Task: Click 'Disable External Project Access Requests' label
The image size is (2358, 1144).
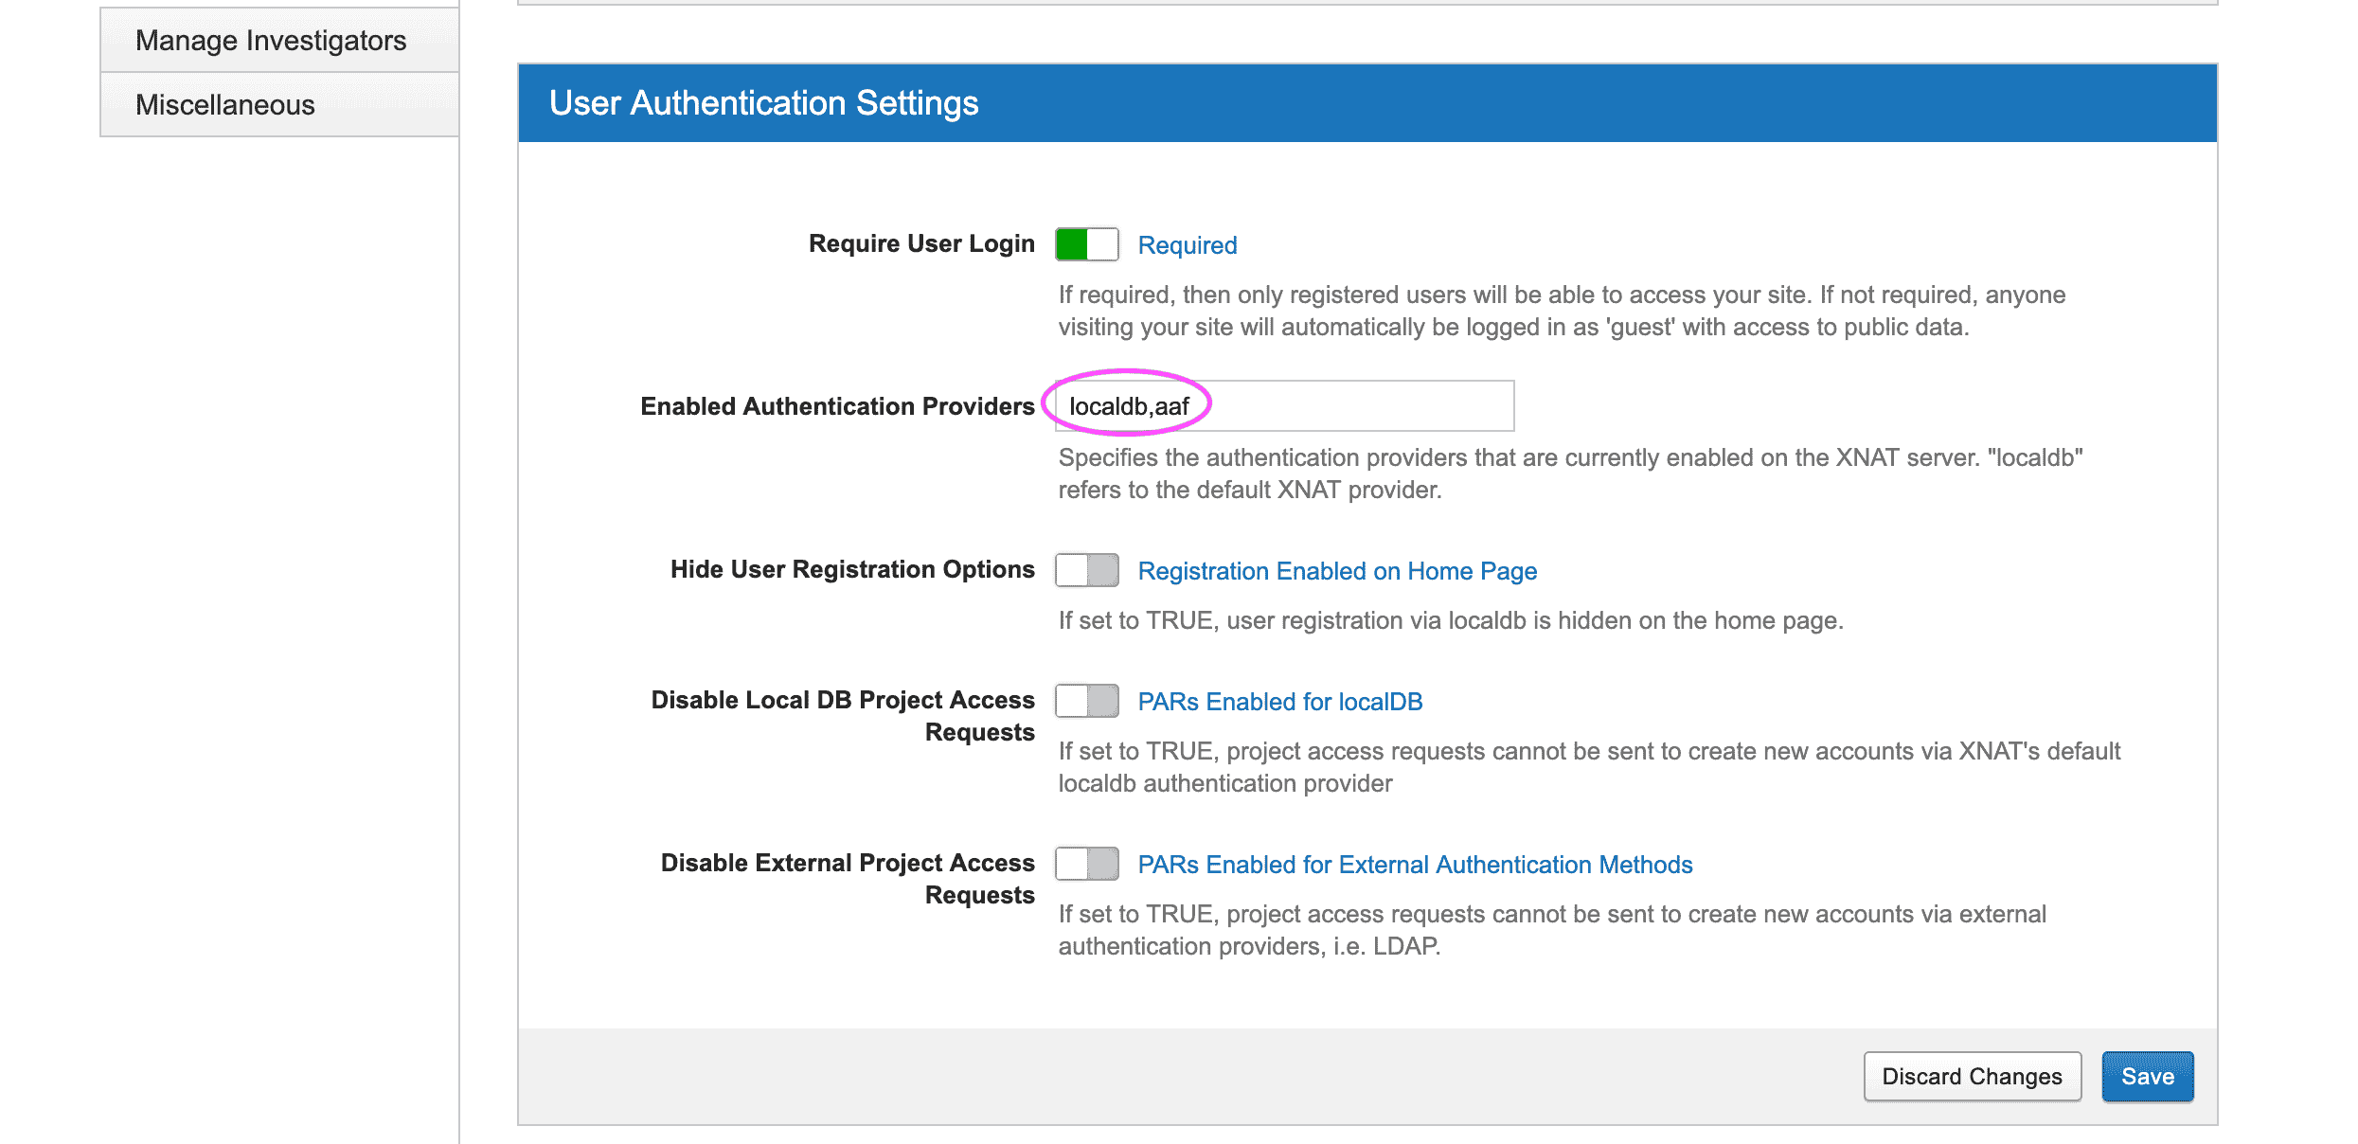Action: (x=848, y=879)
